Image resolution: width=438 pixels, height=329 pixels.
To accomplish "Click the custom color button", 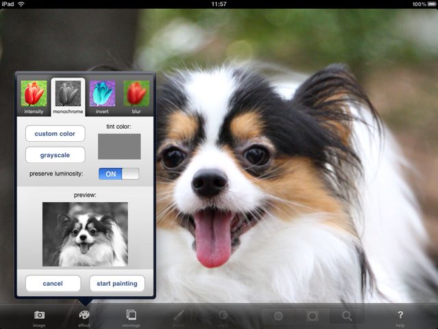I will pyautogui.click(x=55, y=134).
